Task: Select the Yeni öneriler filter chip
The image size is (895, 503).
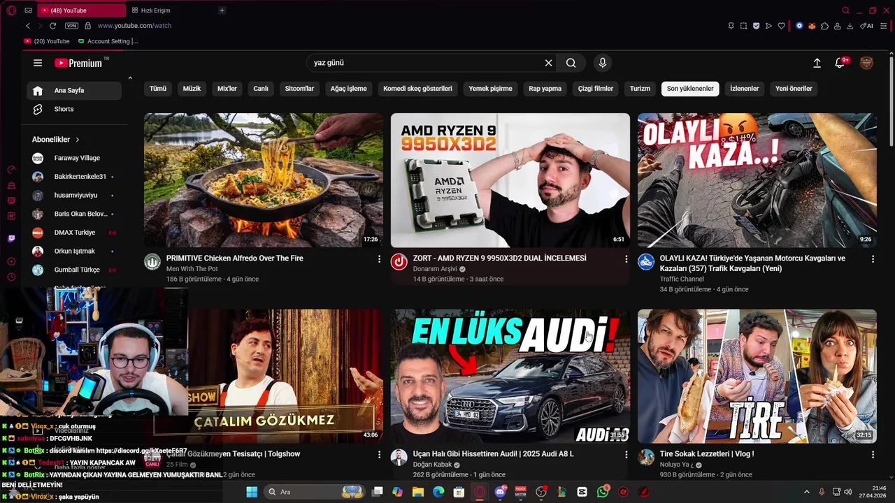Action: (x=794, y=89)
